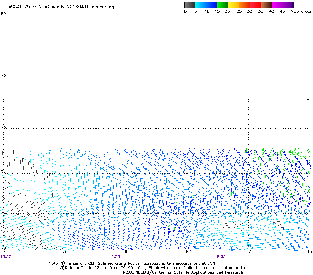This screenshot has width=313, height=275.
Task: Choose the red 30–35 knots legend segment
Action: coord(255,5)
